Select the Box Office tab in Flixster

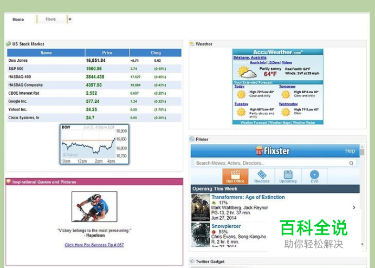pyautogui.click(x=235, y=177)
